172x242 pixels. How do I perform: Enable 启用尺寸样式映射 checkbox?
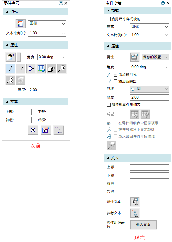[108, 19]
